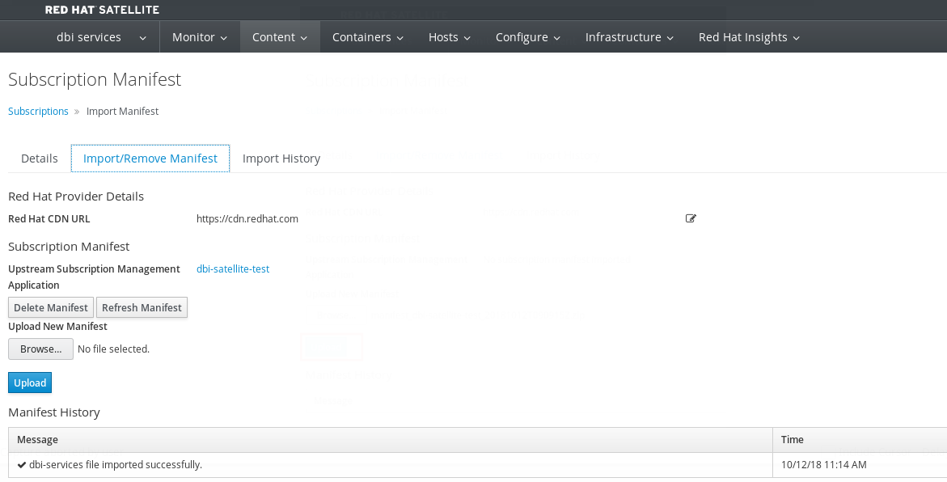This screenshot has height=482, width=947.
Task: Open the Hosts menu
Action: point(450,37)
